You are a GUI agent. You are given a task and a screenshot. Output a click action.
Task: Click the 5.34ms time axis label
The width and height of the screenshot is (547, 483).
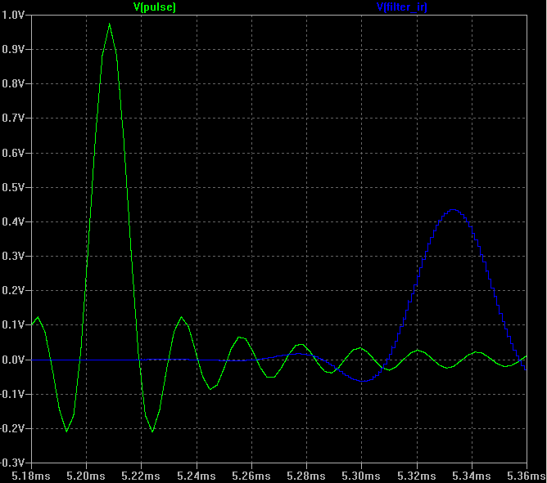pyautogui.click(x=472, y=476)
